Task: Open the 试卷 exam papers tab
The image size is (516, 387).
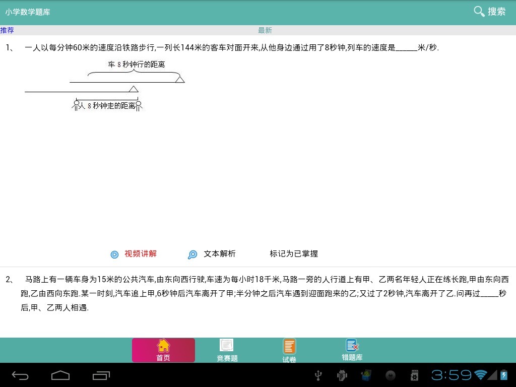Action: [289, 350]
